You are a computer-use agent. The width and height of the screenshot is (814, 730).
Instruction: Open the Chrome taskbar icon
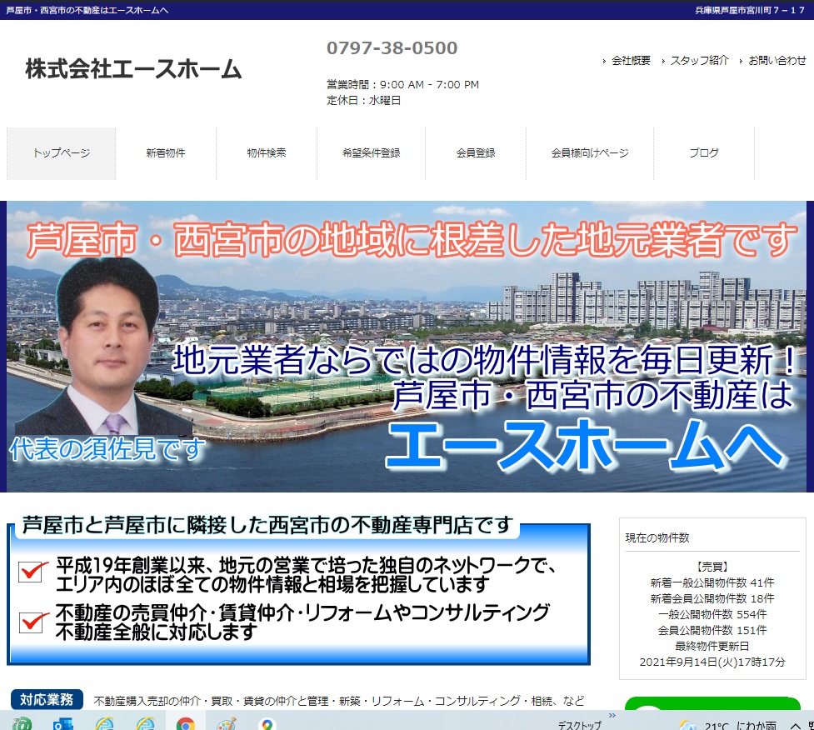click(x=185, y=724)
